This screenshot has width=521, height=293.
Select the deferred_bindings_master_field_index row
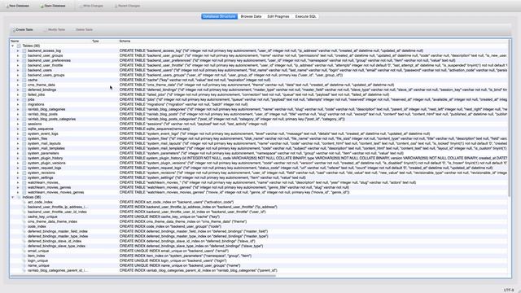click(x=259, y=231)
